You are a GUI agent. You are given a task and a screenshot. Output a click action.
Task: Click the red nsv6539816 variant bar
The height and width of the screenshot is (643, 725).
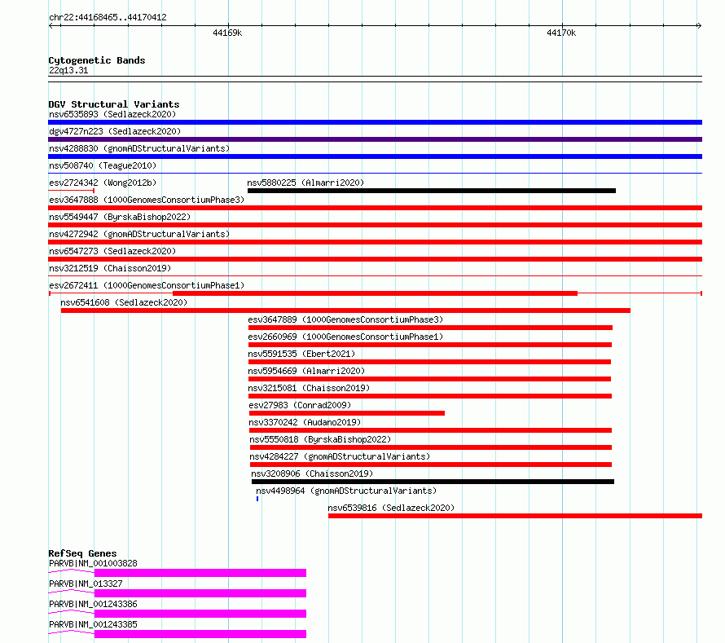[515, 516]
